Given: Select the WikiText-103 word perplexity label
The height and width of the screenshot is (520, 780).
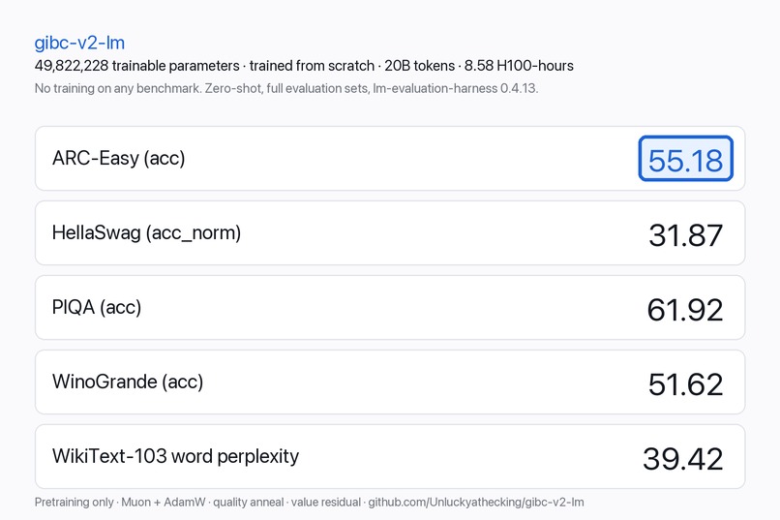Looking at the screenshot, I should 175,456.
